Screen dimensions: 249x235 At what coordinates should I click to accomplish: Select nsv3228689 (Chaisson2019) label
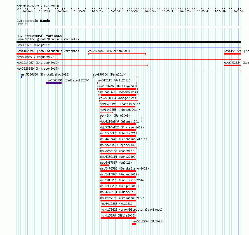click(38, 69)
